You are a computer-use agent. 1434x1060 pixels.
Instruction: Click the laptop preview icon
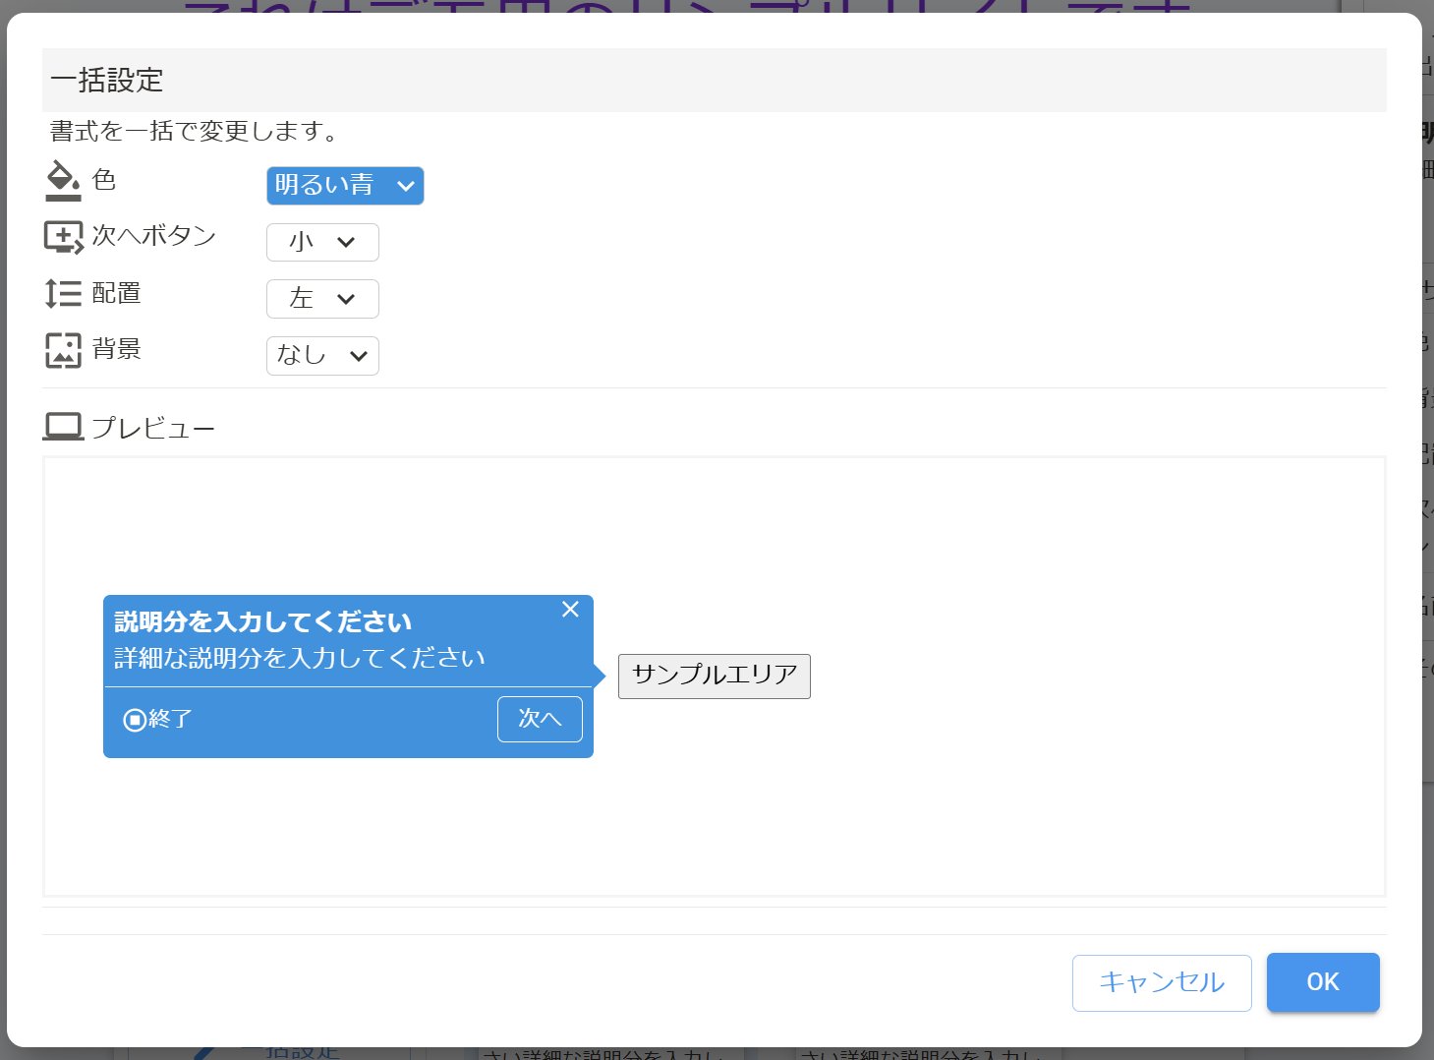(64, 427)
